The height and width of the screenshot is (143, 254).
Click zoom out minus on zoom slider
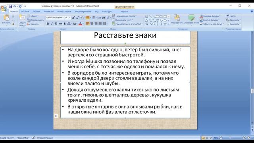coord(221,138)
